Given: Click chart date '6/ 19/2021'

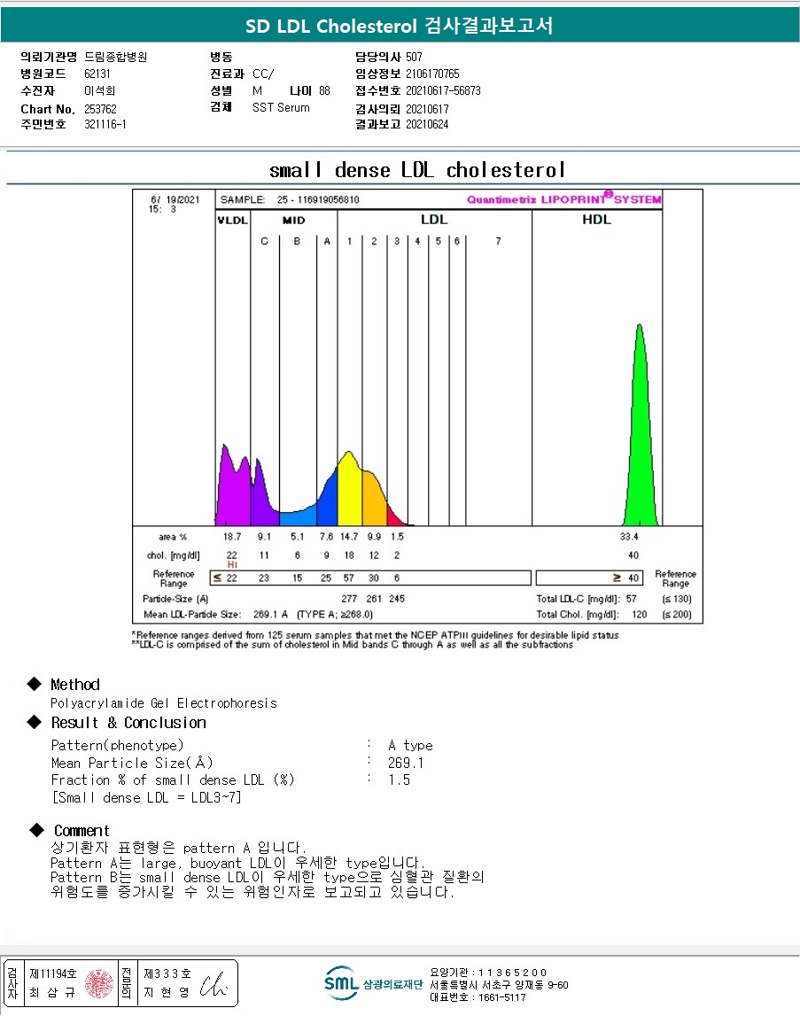Looking at the screenshot, I should click(x=175, y=199).
